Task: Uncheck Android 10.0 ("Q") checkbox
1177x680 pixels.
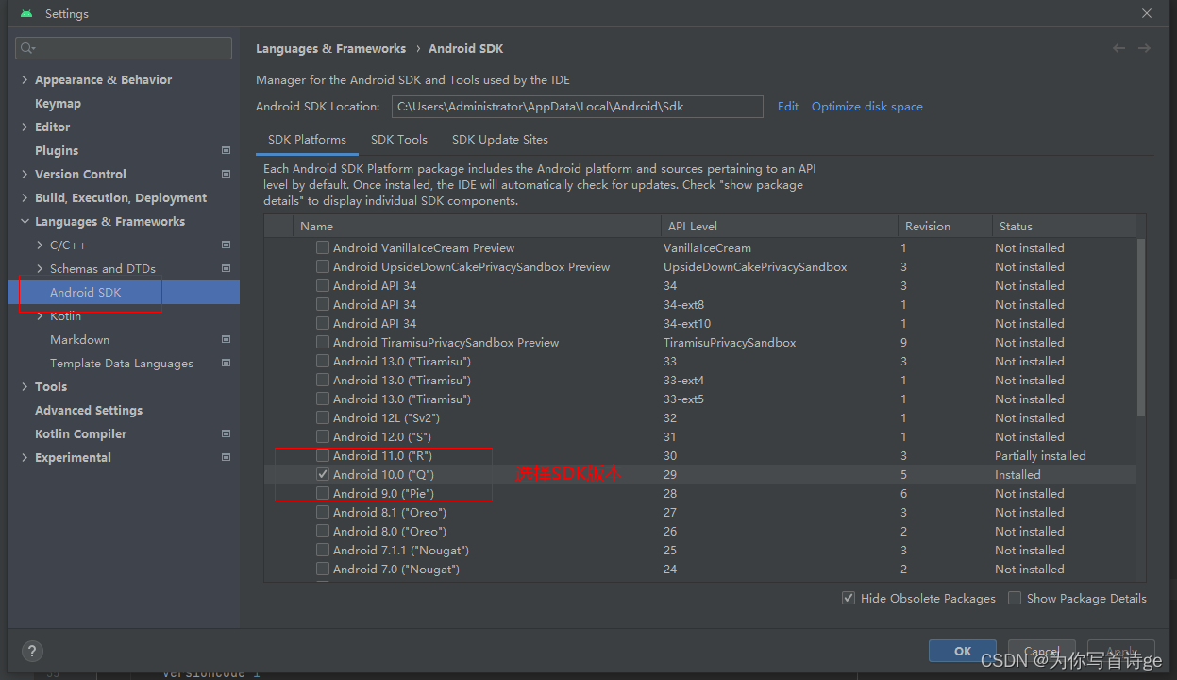Action: (323, 474)
